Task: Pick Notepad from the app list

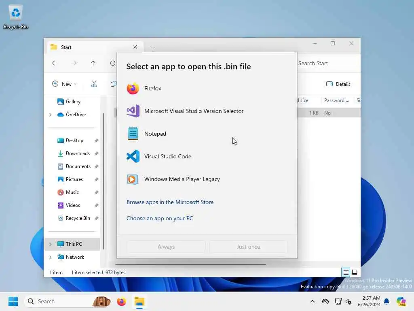Action: tap(207, 134)
